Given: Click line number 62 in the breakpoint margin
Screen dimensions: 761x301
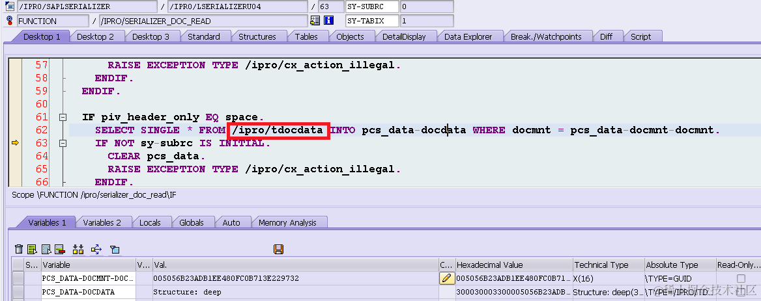Looking at the screenshot, I should pos(42,130).
